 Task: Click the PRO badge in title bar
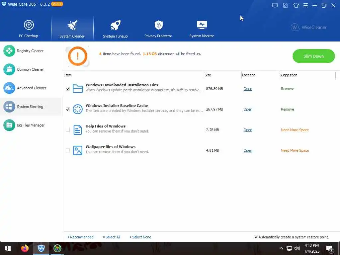(57, 4)
